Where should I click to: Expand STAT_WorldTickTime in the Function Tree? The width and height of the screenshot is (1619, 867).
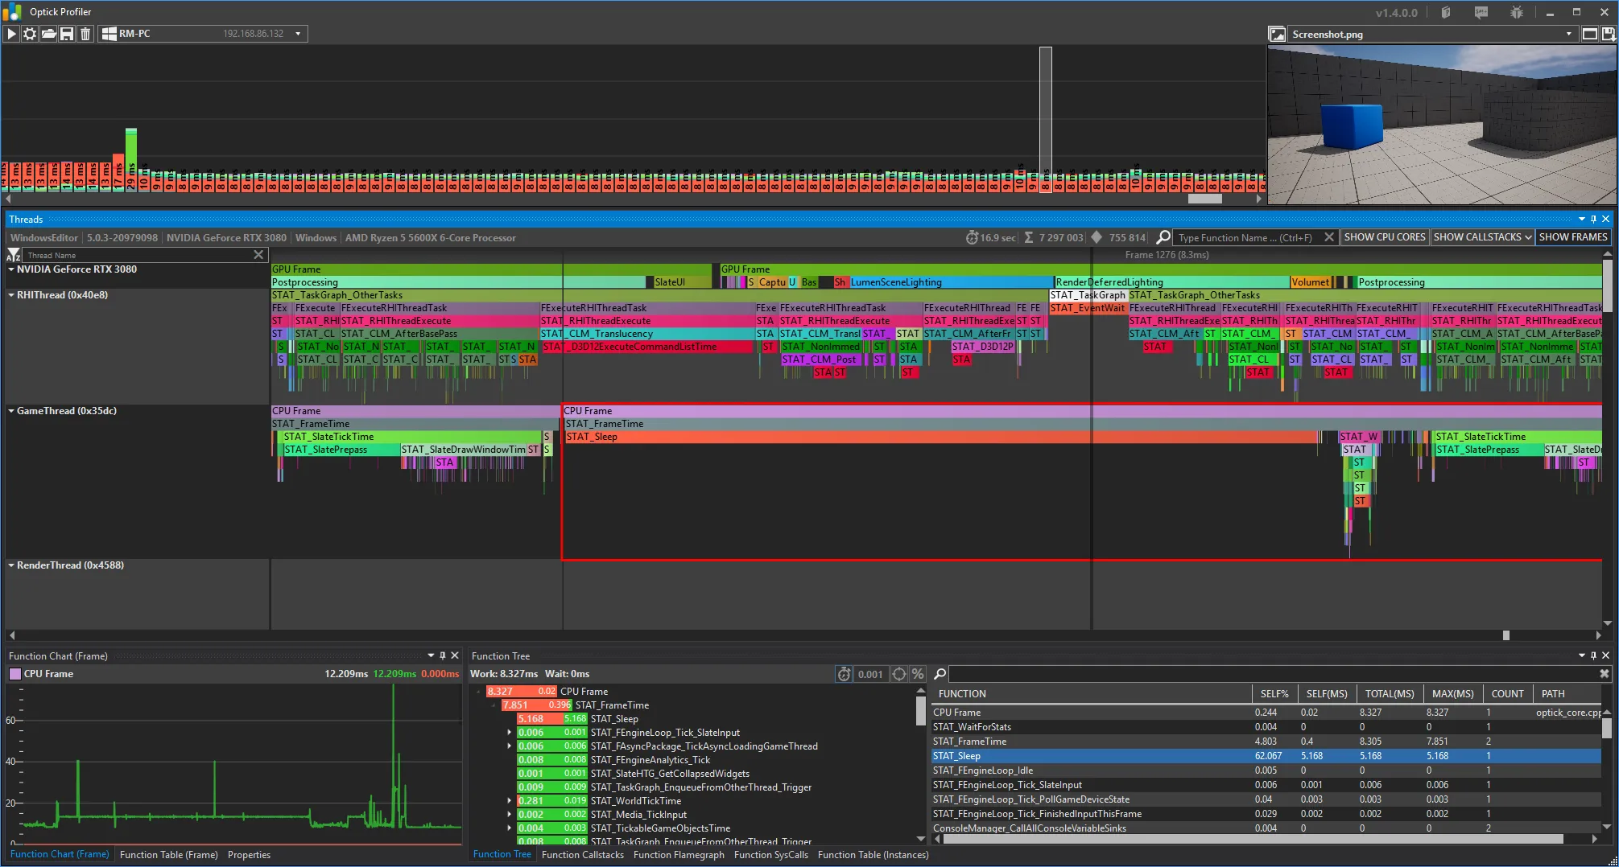tap(509, 800)
